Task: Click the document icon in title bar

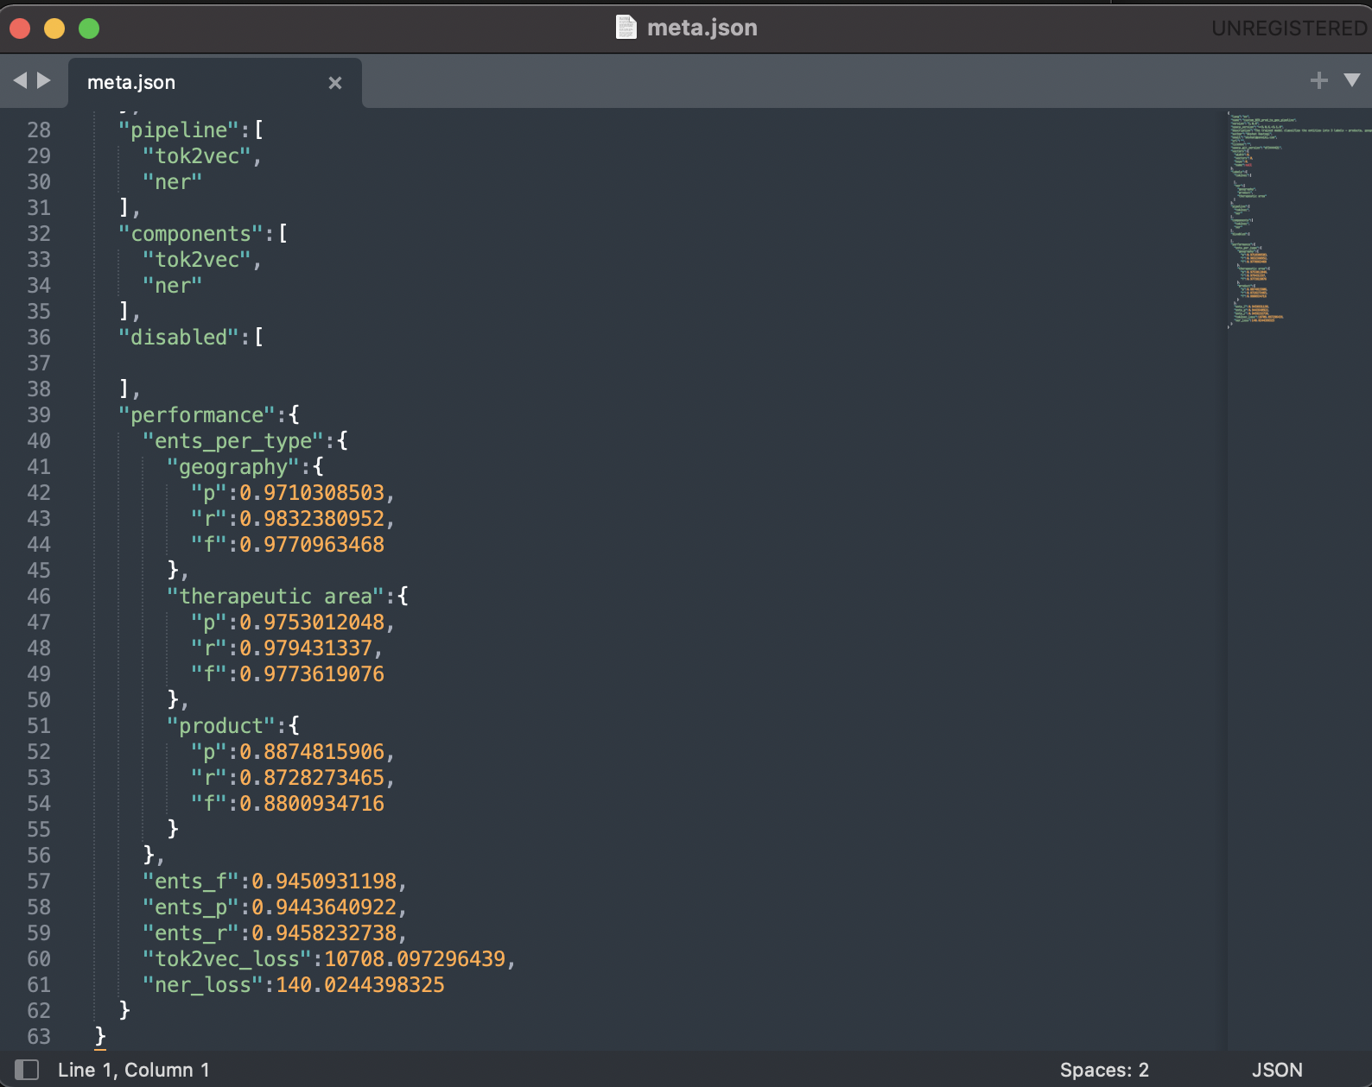Action: (626, 27)
